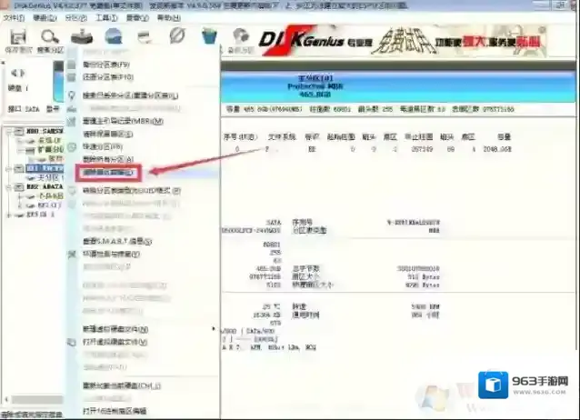Choose 备份分区表(F9) from the menu

point(107,65)
